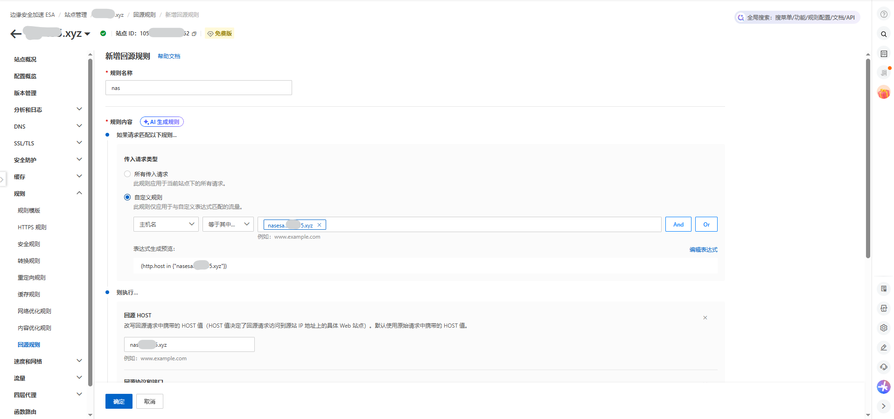Open the sort icon with orange notification dot
Screen dimensions: 894x419
(884, 73)
